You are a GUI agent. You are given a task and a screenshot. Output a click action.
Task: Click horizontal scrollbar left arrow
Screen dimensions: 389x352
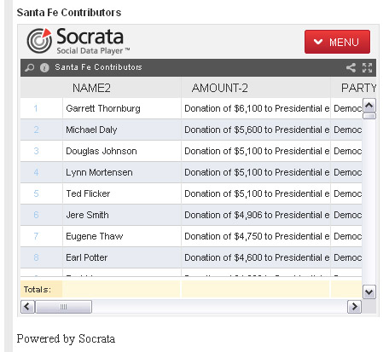(x=27, y=307)
